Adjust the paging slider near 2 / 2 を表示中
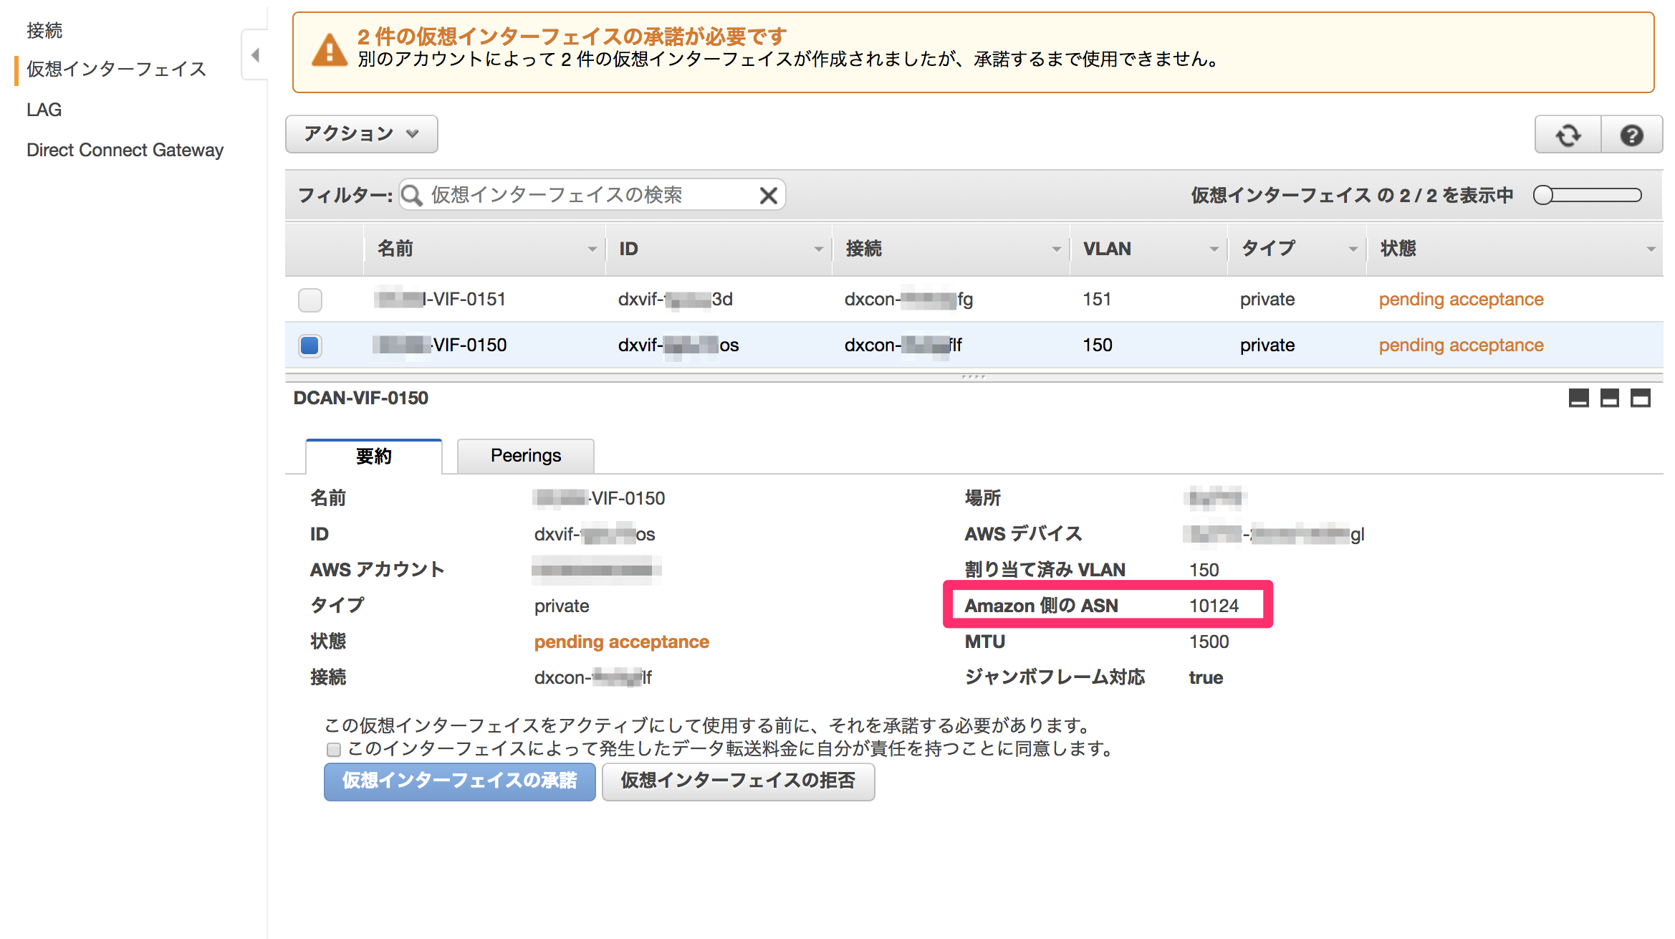 click(x=1587, y=195)
